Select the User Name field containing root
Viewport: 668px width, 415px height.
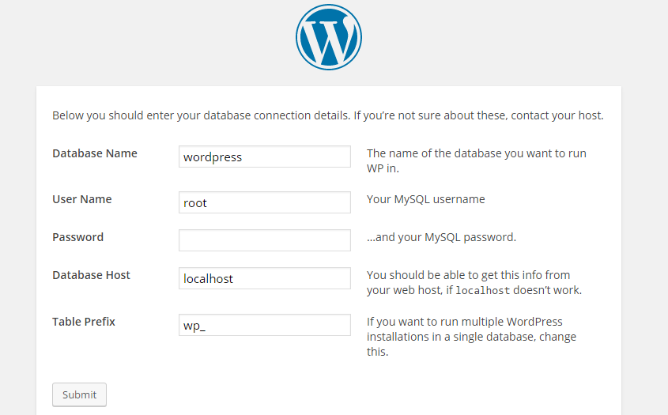click(265, 202)
